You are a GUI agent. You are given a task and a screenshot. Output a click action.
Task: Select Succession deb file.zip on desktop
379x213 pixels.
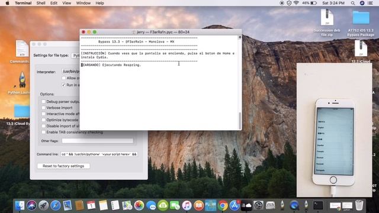point(327,22)
